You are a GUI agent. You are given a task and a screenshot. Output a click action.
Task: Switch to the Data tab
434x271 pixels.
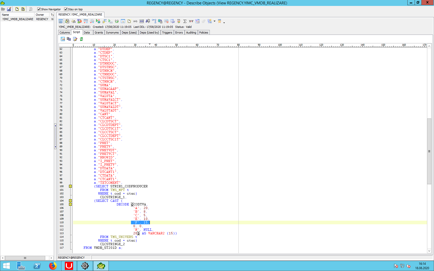pyautogui.click(x=87, y=33)
